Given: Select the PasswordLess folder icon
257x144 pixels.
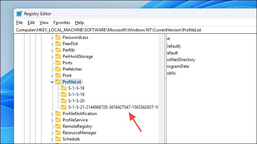Looking at the screenshot, I should pyautogui.click(x=58, y=37).
